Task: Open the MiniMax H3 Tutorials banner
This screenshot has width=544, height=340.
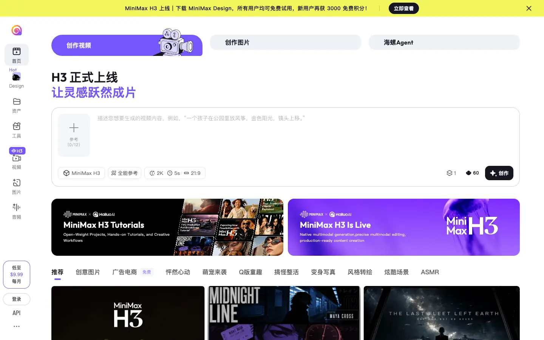Action: click(x=167, y=227)
